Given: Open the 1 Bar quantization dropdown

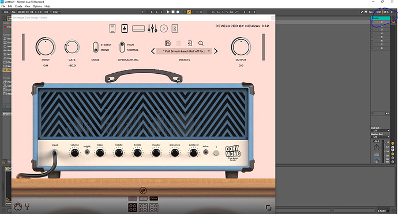Looking at the screenshot, I should (x=57, y=12).
